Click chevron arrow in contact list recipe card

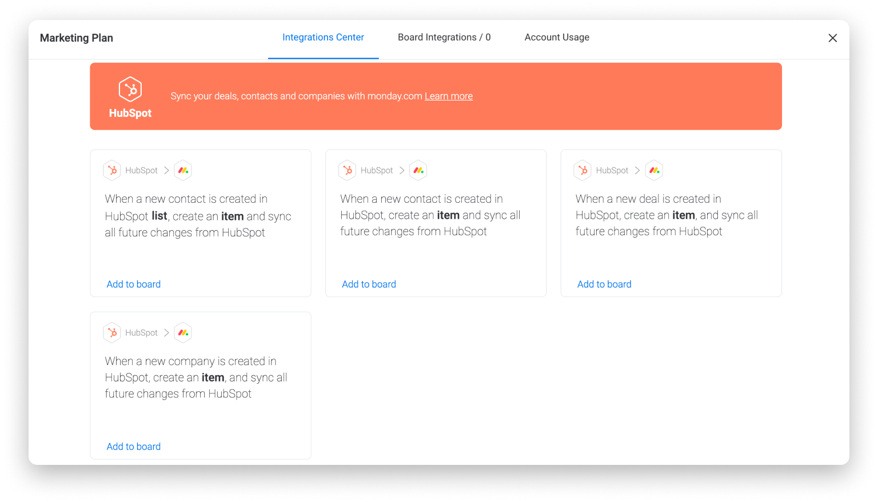pos(166,170)
